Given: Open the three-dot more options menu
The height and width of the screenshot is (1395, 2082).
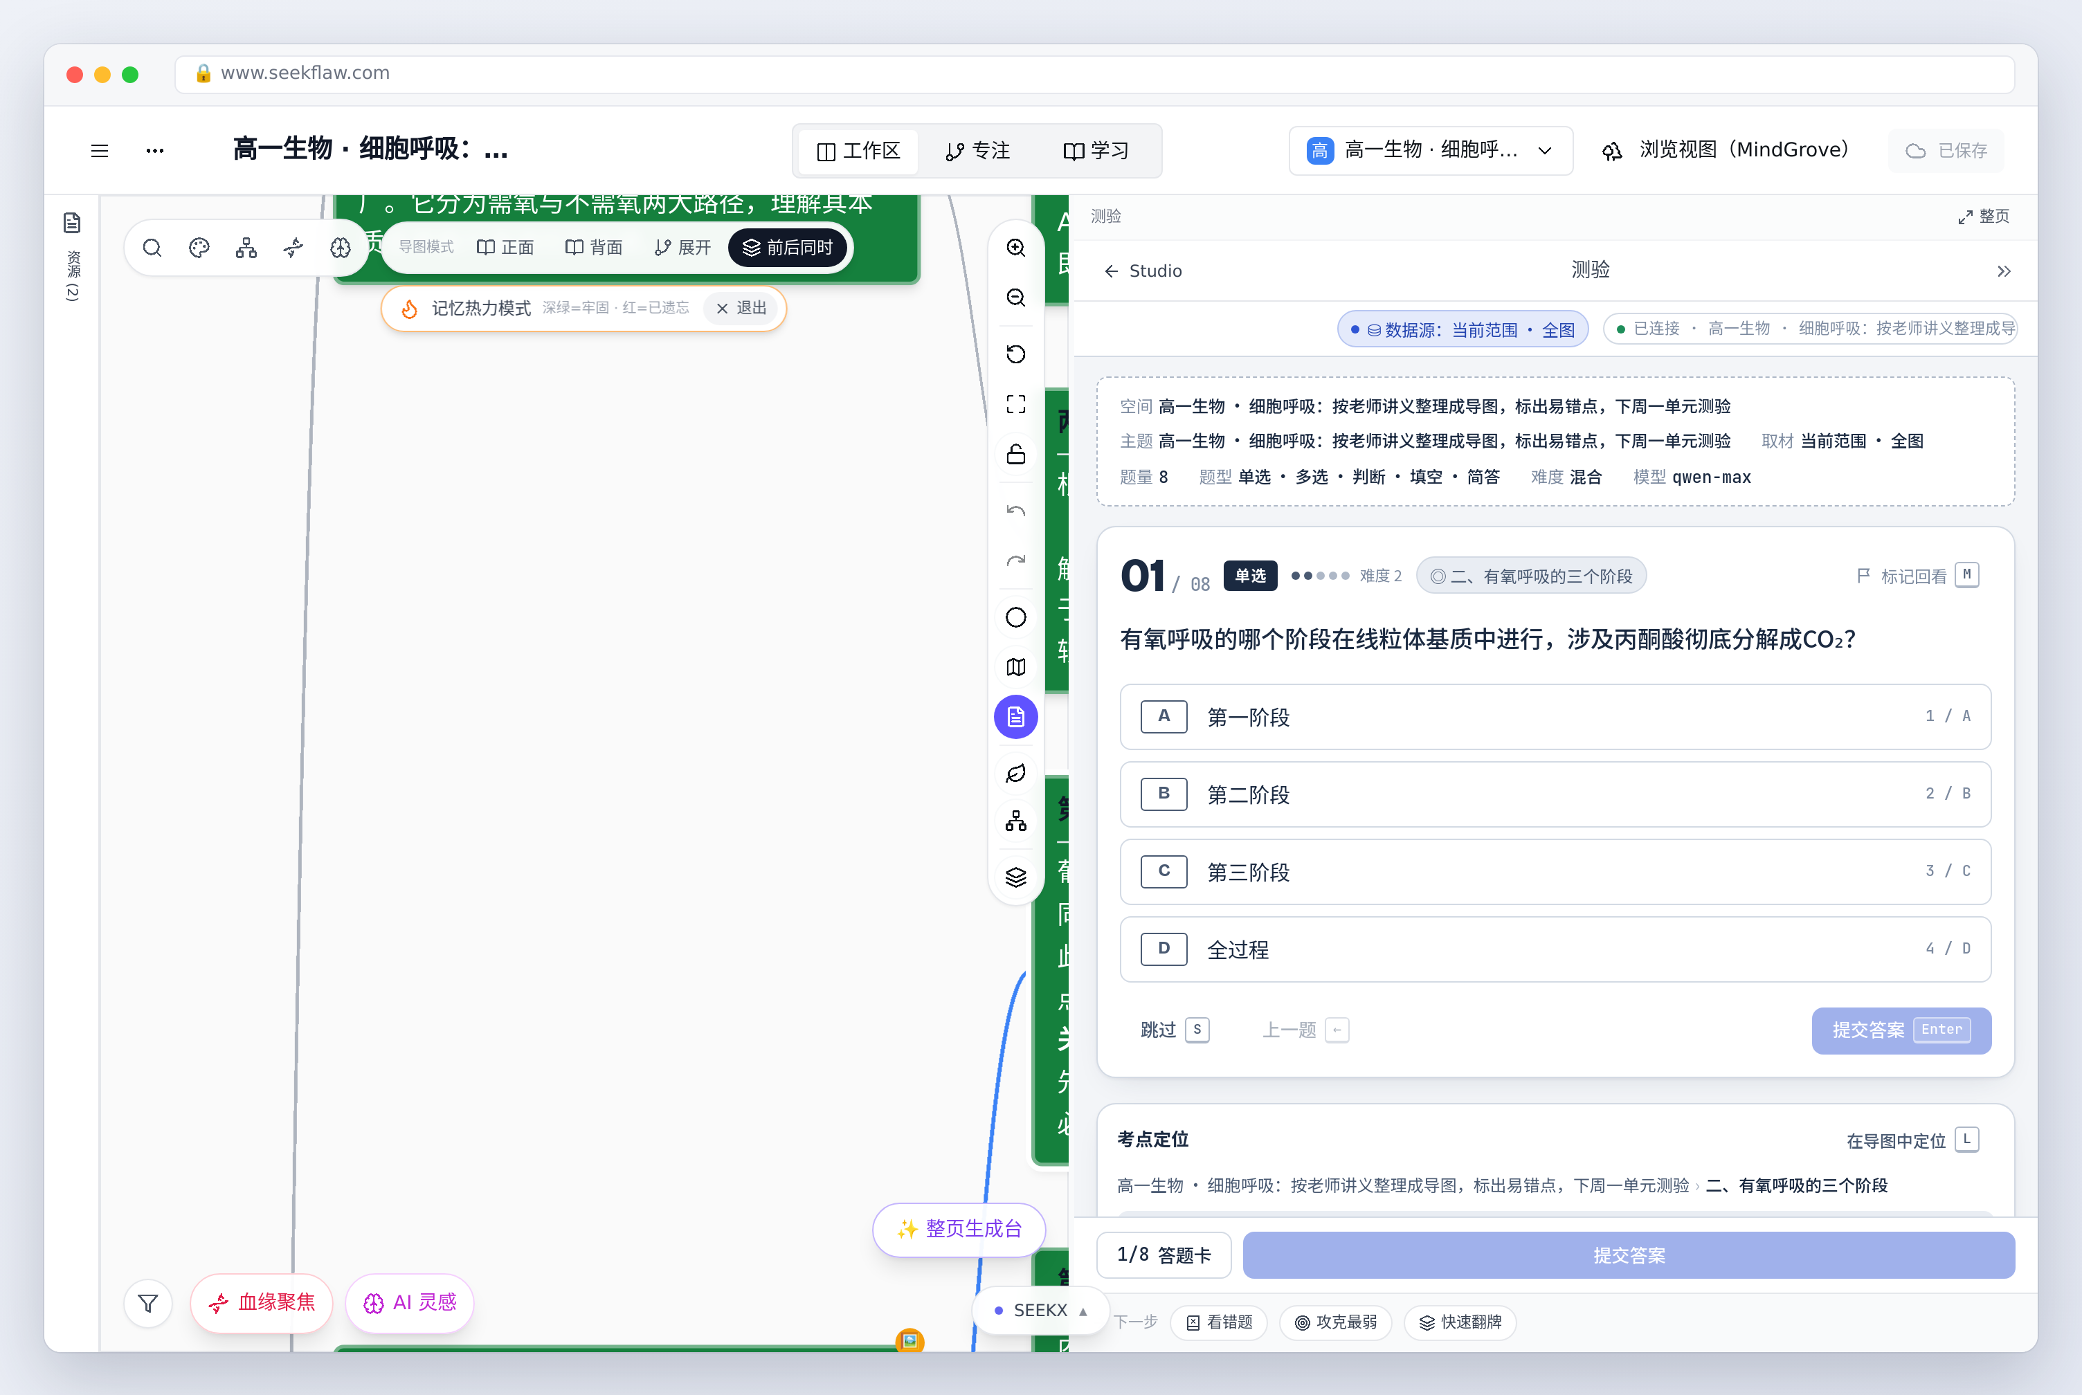Looking at the screenshot, I should point(155,150).
